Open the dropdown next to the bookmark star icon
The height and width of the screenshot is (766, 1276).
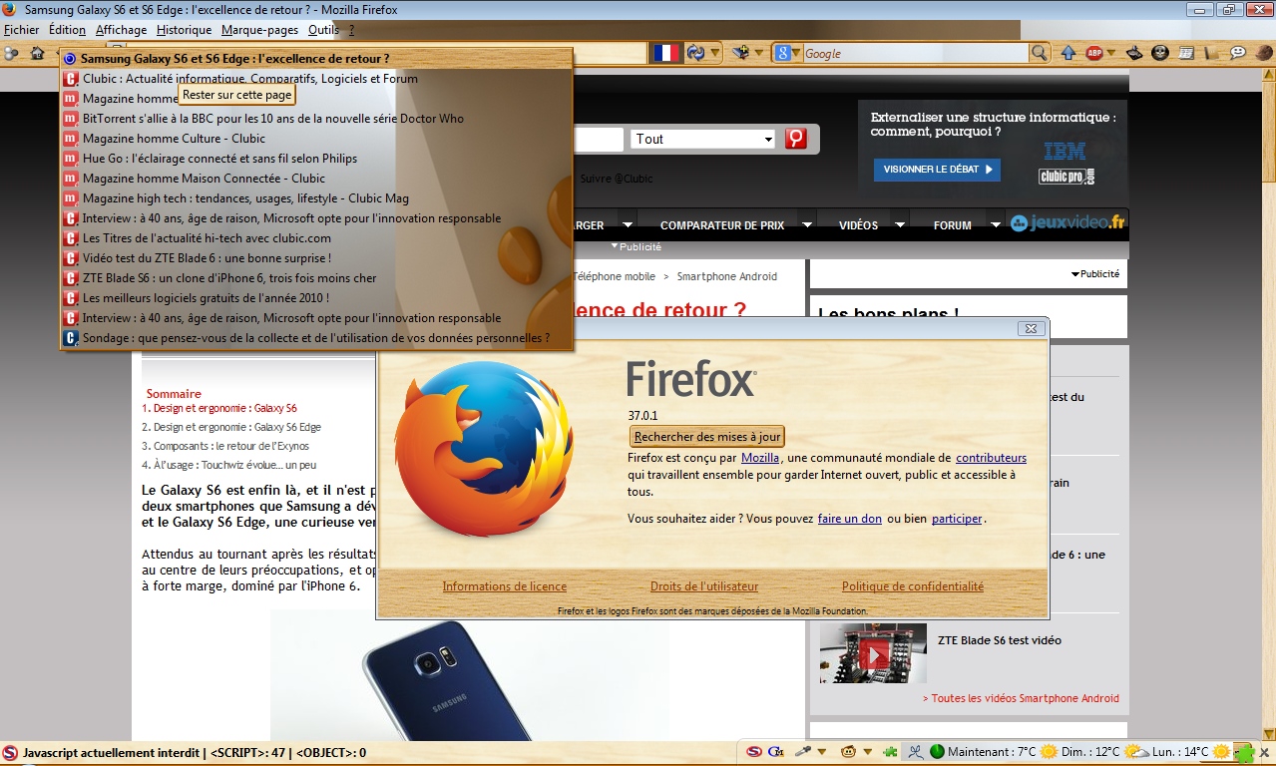tap(759, 53)
